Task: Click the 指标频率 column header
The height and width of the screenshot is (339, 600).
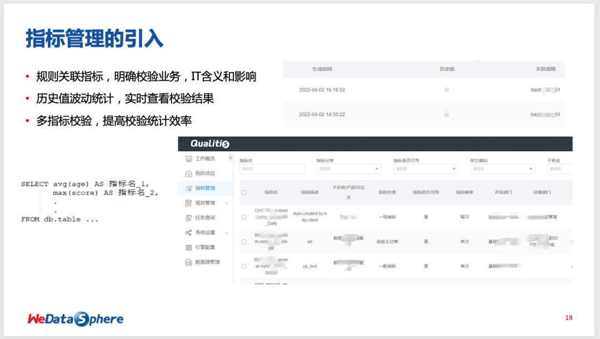Action: [464, 192]
